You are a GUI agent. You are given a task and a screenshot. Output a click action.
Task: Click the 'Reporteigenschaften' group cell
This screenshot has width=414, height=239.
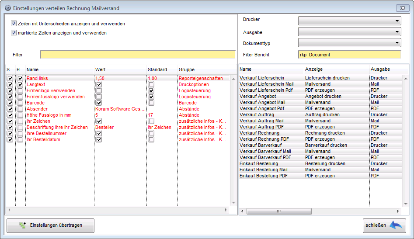(201, 78)
